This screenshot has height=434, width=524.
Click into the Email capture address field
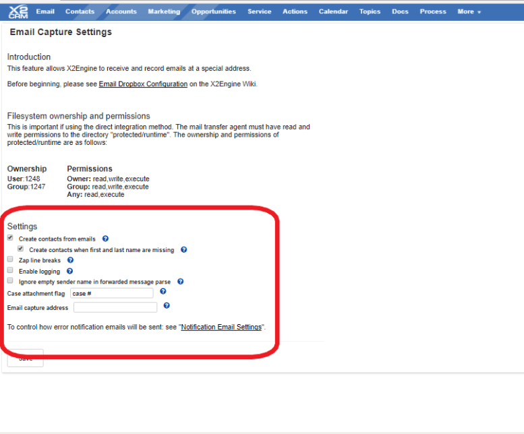pyautogui.click(x=115, y=307)
